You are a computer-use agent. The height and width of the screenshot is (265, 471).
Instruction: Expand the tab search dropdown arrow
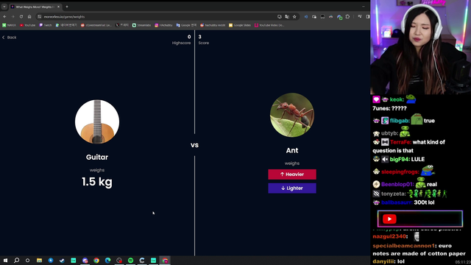click(x=4, y=7)
